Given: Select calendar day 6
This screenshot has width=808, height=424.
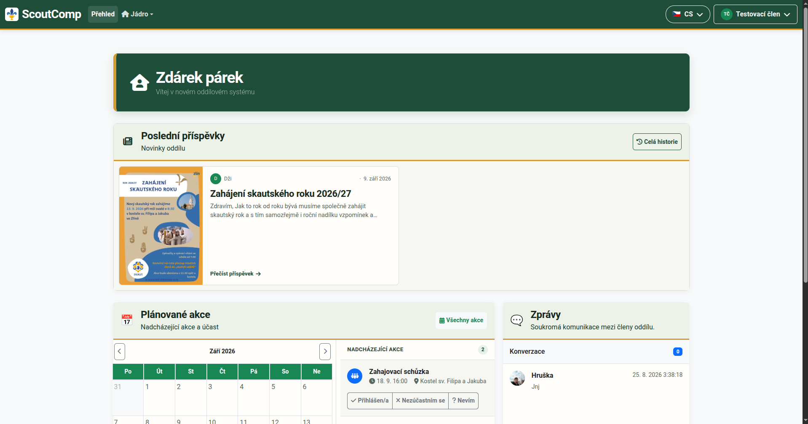Looking at the screenshot, I should click(316, 397).
